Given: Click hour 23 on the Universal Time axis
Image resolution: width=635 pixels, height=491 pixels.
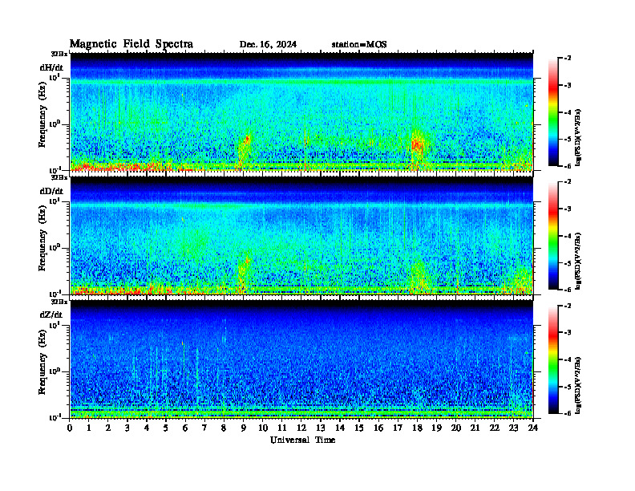Looking at the screenshot, I should pyautogui.click(x=513, y=428).
